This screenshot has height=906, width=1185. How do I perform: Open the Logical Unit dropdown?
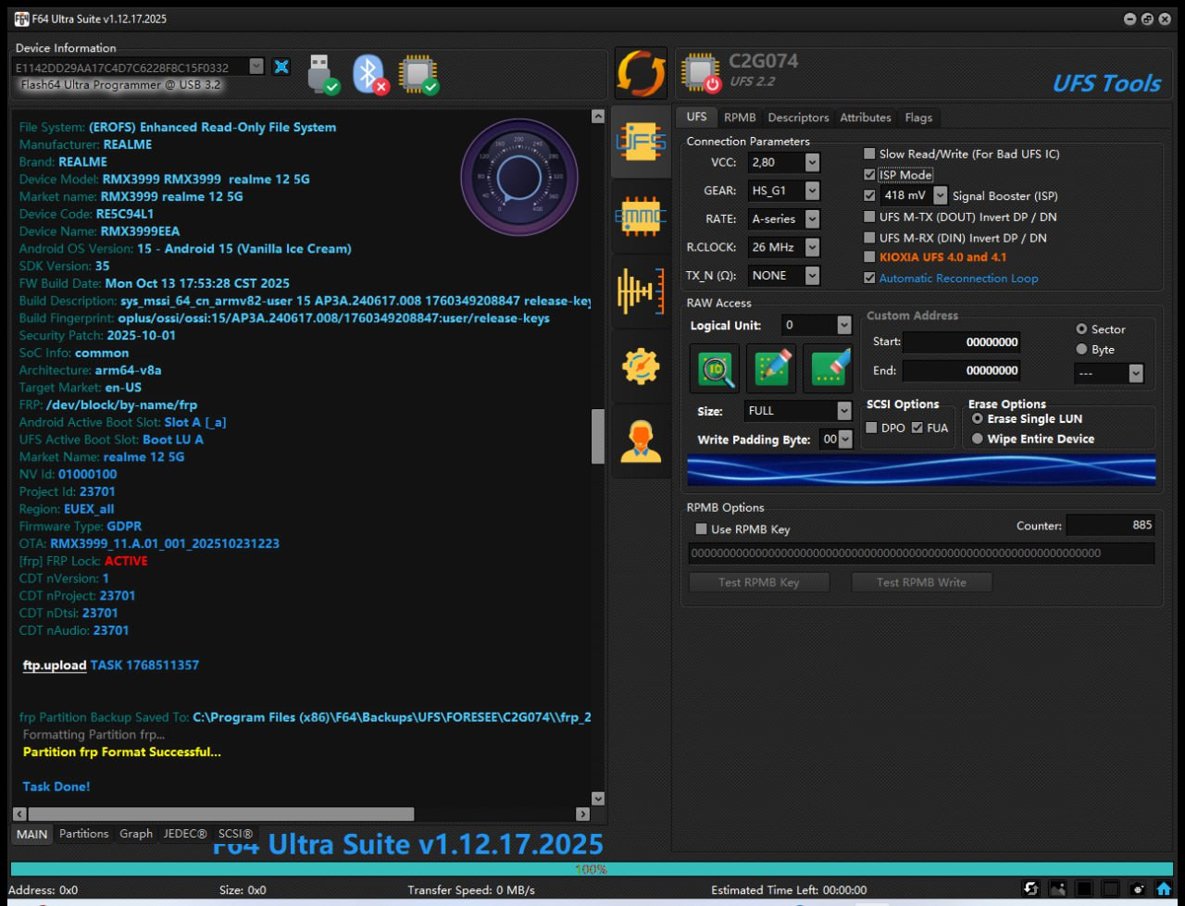click(843, 326)
